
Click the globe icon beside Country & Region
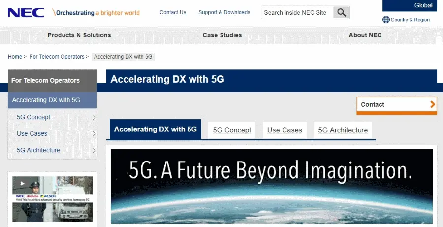386,20
